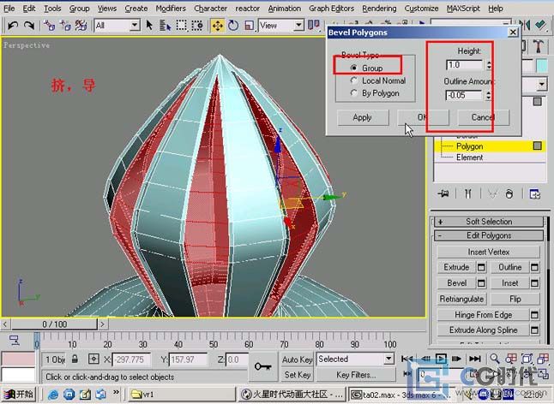
Task: Choose the Rectangular Selection Region tool
Action: click(x=181, y=26)
